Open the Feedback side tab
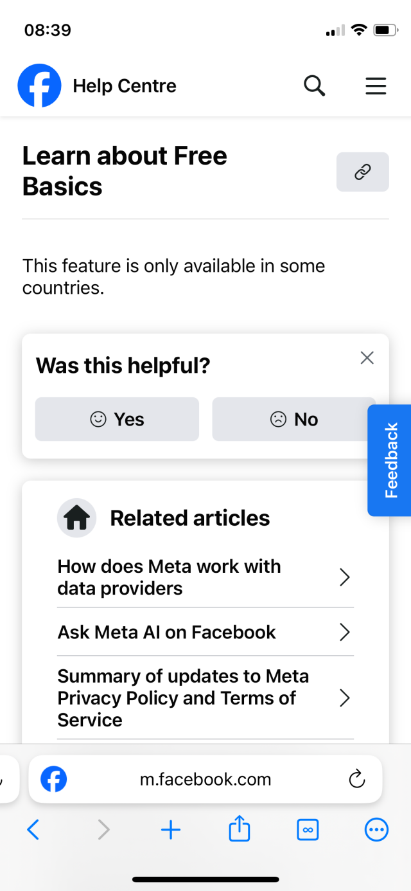This screenshot has height=891, width=411. (x=390, y=460)
